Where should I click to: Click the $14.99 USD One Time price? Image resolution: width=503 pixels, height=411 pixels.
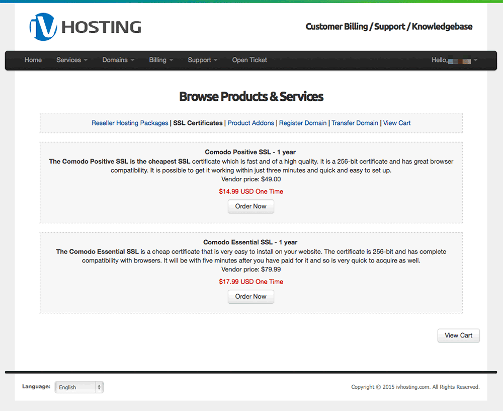pos(251,191)
